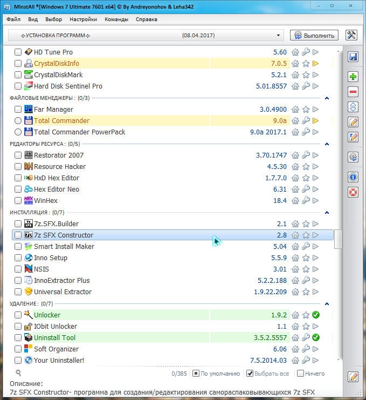Open the 'Файл' menu
Viewport: 366px width, 400px height.
pos(13,19)
